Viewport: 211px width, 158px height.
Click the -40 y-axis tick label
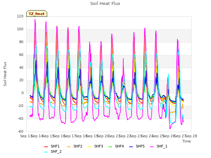[x=20, y=118]
